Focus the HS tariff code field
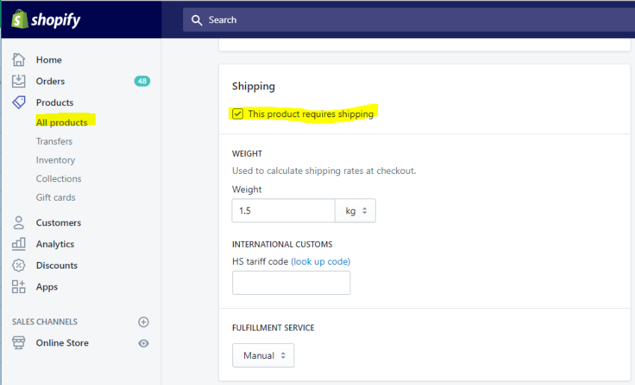The width and height of the screenshot is (635, 385). [x=291, y=283]
